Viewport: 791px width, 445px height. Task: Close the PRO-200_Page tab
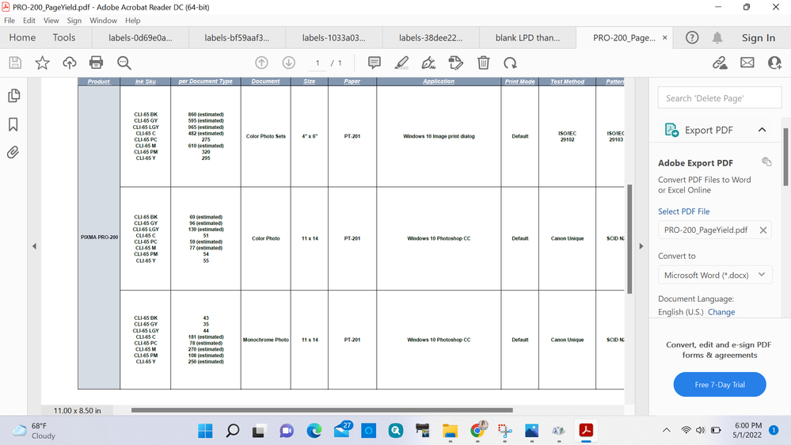point(665,38)
